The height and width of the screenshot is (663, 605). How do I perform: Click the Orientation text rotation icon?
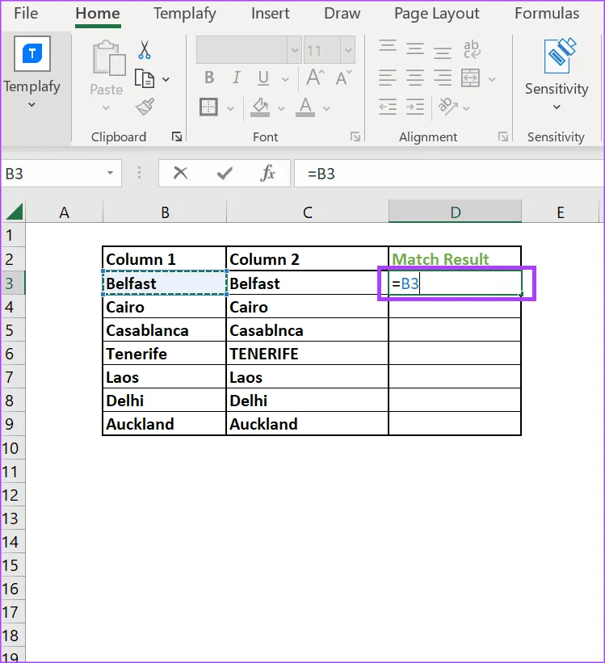(448, 107)
